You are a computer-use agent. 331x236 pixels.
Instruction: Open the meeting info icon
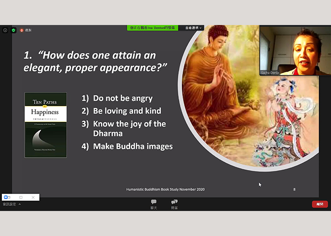pos(5,30)
